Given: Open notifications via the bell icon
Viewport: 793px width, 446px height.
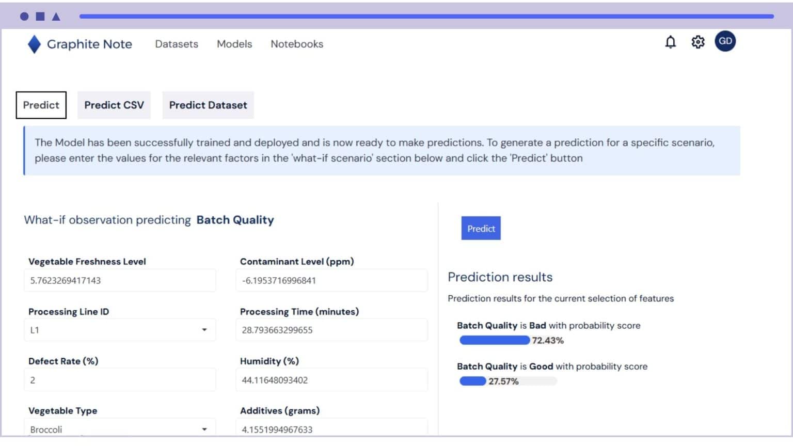Looking at the screenshot, I should (670, 42).
